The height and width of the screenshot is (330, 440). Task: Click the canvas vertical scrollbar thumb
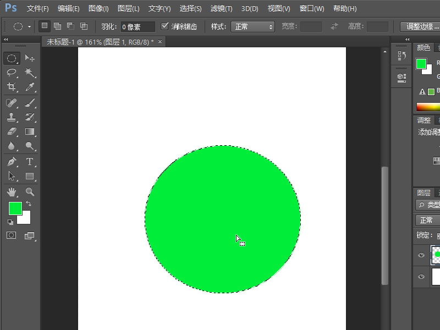[x=385, y=226]
